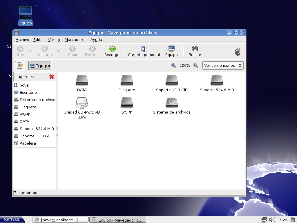The height and width of the screenshot is (223, 297).
Task: Switch sidebar to text-entry location bar
Action: (19, 65)
